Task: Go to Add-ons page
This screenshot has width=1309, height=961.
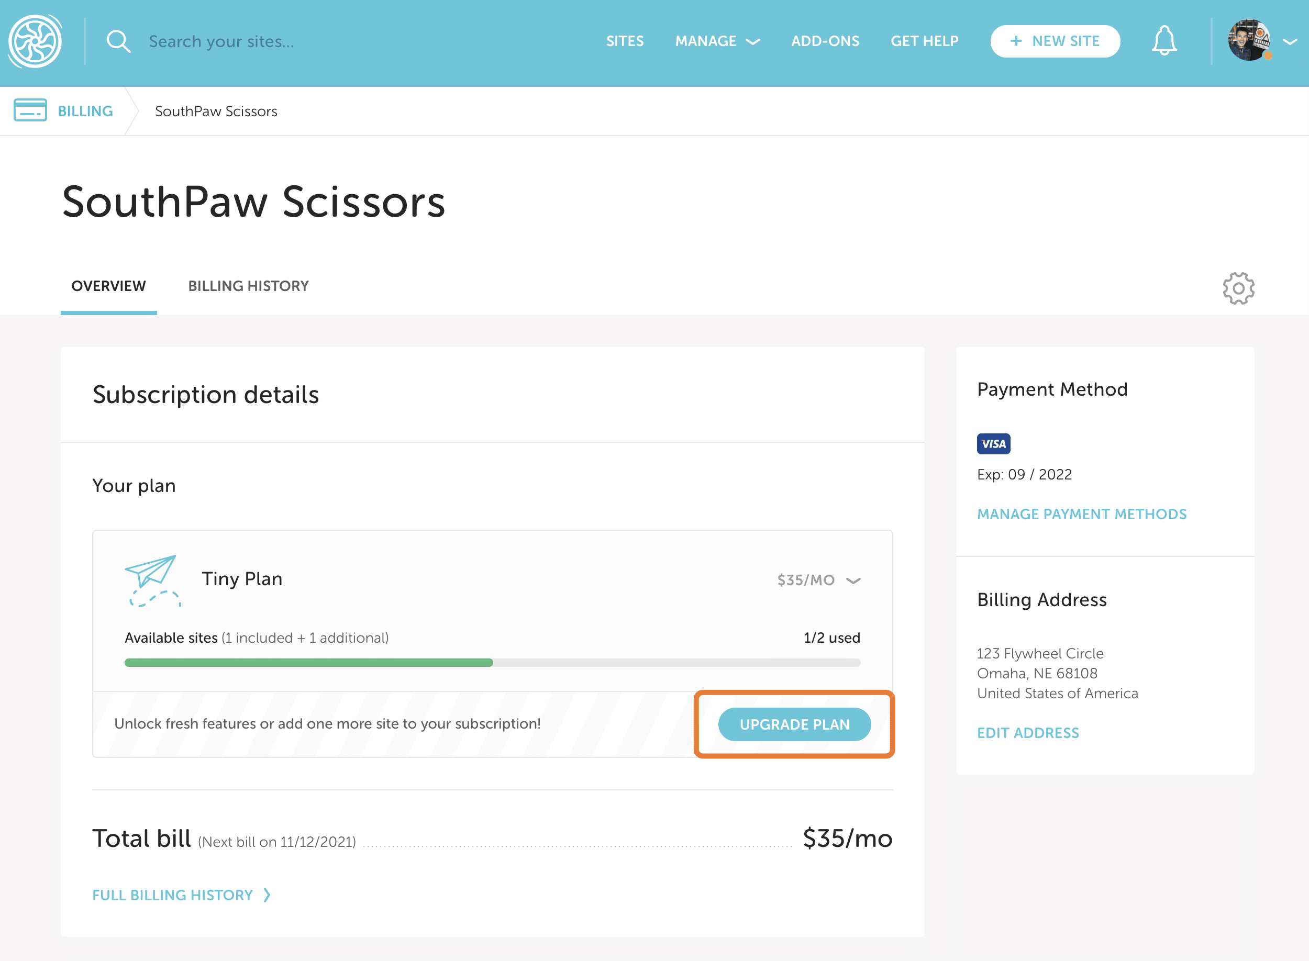Action: 825,41
